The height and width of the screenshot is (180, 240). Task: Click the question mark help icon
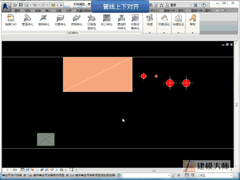204,5
